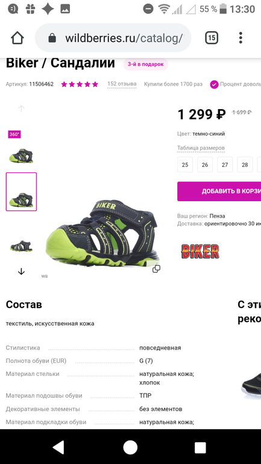
Task: Select the first sandal thumbnail
Action: coord(21,155)
